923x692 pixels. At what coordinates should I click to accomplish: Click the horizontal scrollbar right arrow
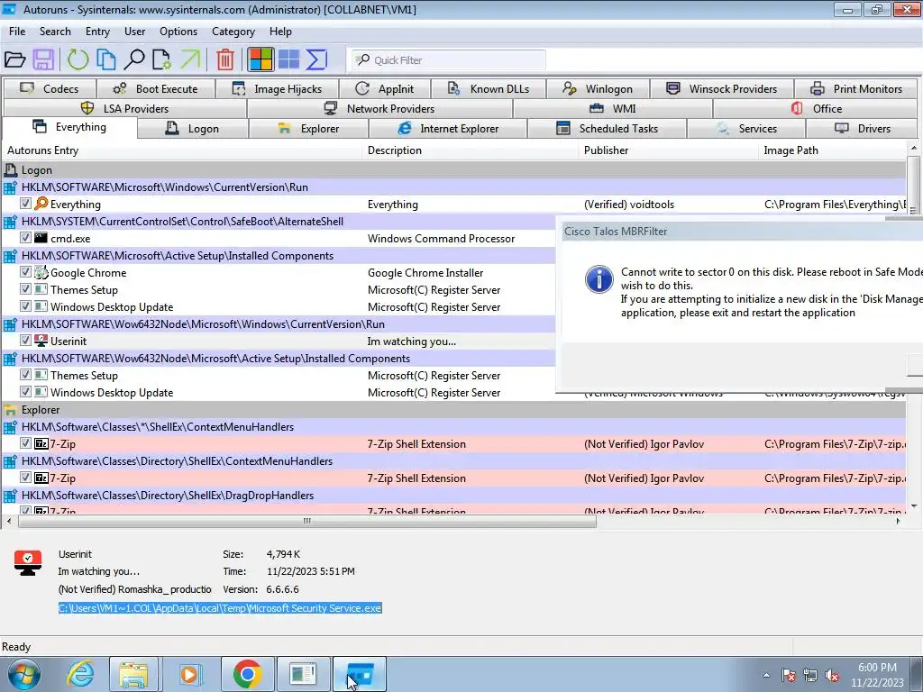(898, 521)
